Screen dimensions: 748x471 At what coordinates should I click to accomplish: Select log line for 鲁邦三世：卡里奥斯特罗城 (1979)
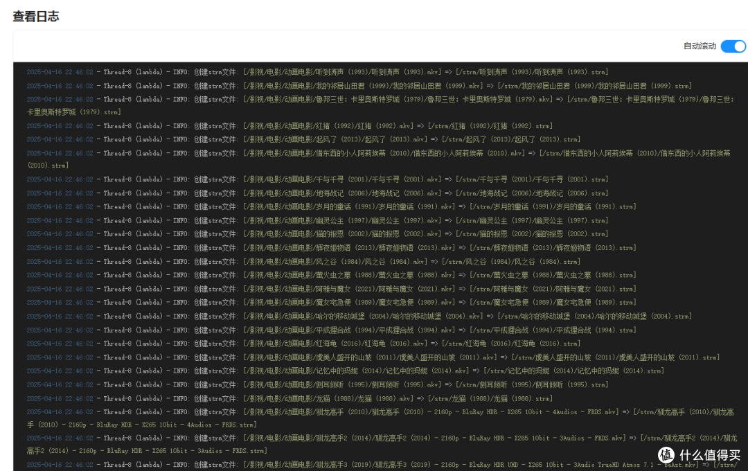pyautogui.click(x=380, y=105)
